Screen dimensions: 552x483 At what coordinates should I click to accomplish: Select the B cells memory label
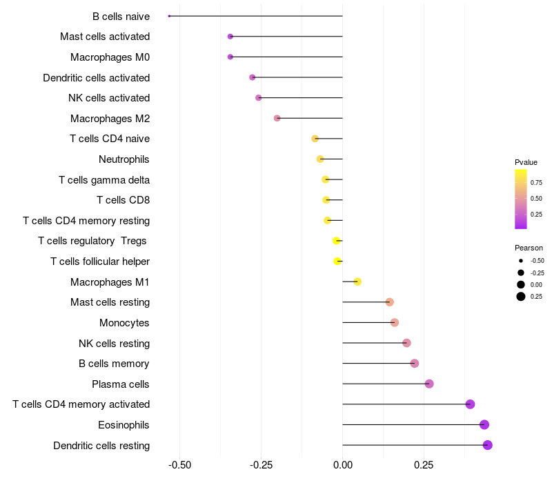coord(114,364)
